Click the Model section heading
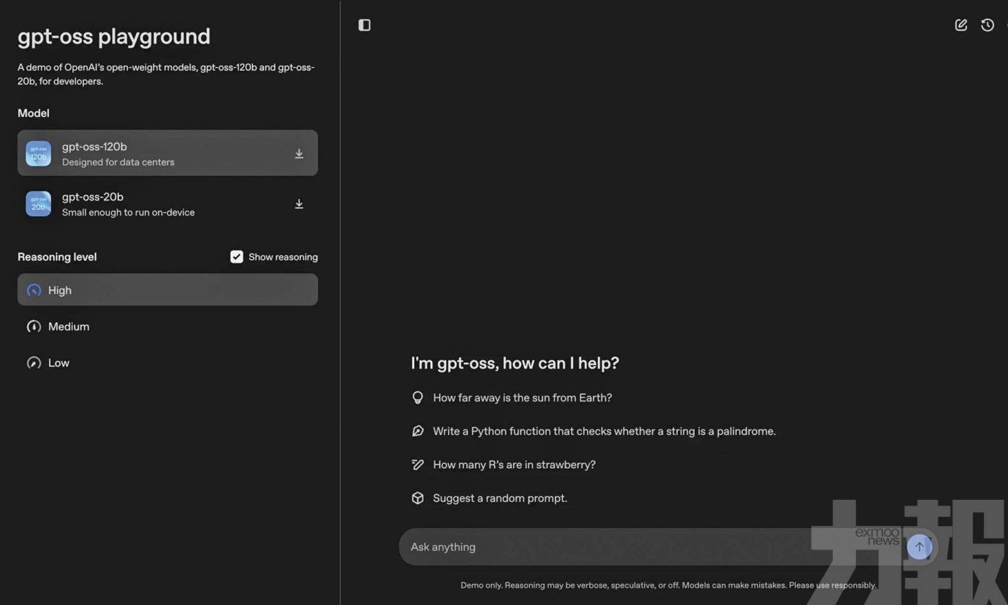The image size is (1008, 605). tap(33, 113)
